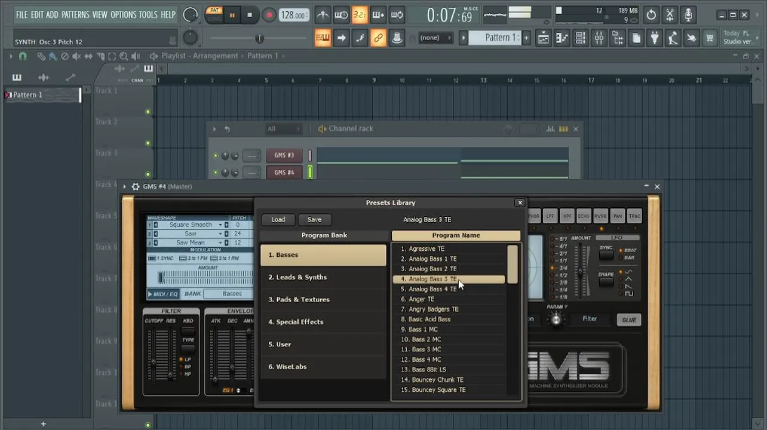Click the GMS #4 channel button

[x=284, y=173]
